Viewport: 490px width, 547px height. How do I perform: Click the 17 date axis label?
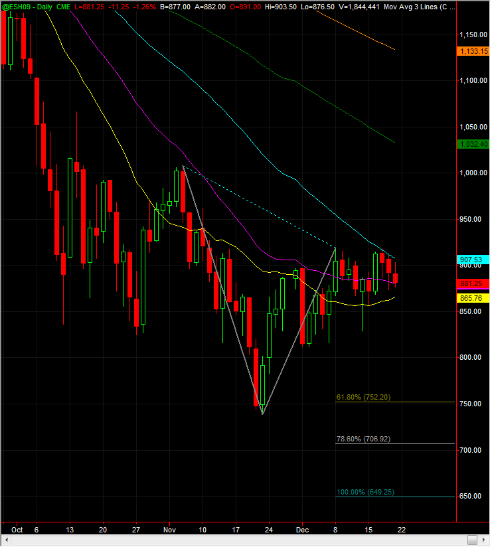pos(236,530)
